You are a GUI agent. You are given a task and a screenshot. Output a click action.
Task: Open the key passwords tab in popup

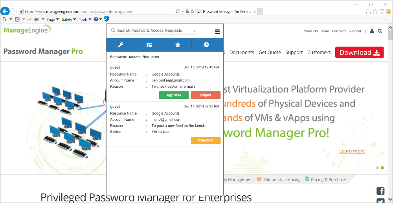[121, 45]
